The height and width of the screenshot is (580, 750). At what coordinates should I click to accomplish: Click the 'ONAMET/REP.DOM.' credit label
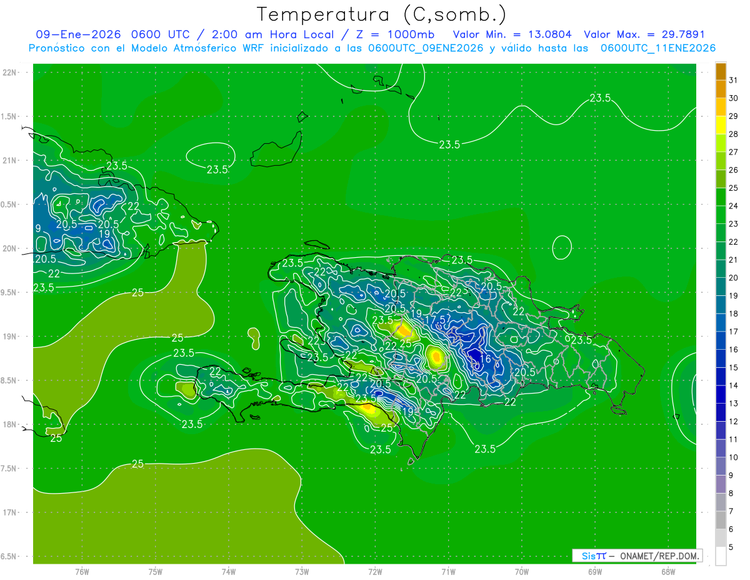659,556
